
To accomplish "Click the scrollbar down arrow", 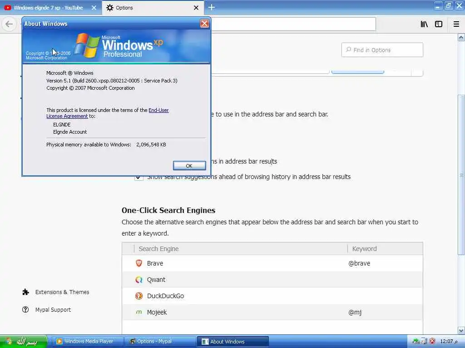I will coord(461,330).
